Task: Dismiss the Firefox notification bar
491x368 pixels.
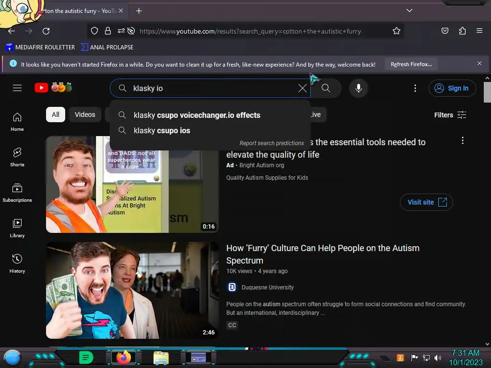Action: 479,63
